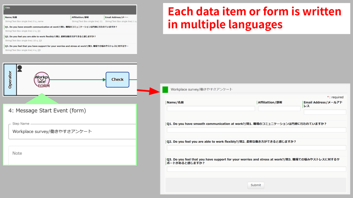Select Q1 data item in form designer

pyautogui.click(x=70, y=29)
